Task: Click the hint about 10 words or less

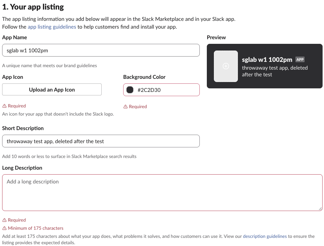Action: (x=69, y=157)
